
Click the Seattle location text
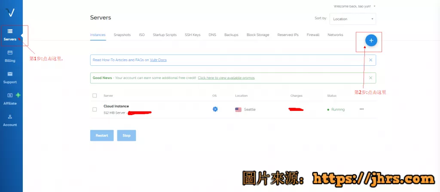click(x=250, y=110)
